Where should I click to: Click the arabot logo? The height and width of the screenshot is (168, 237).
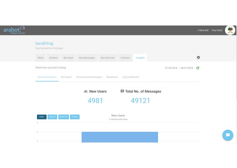(x=14, y=30)
